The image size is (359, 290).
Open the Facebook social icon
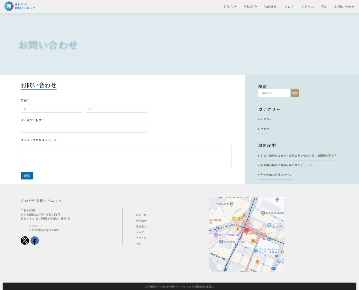[x=34, y=241]
